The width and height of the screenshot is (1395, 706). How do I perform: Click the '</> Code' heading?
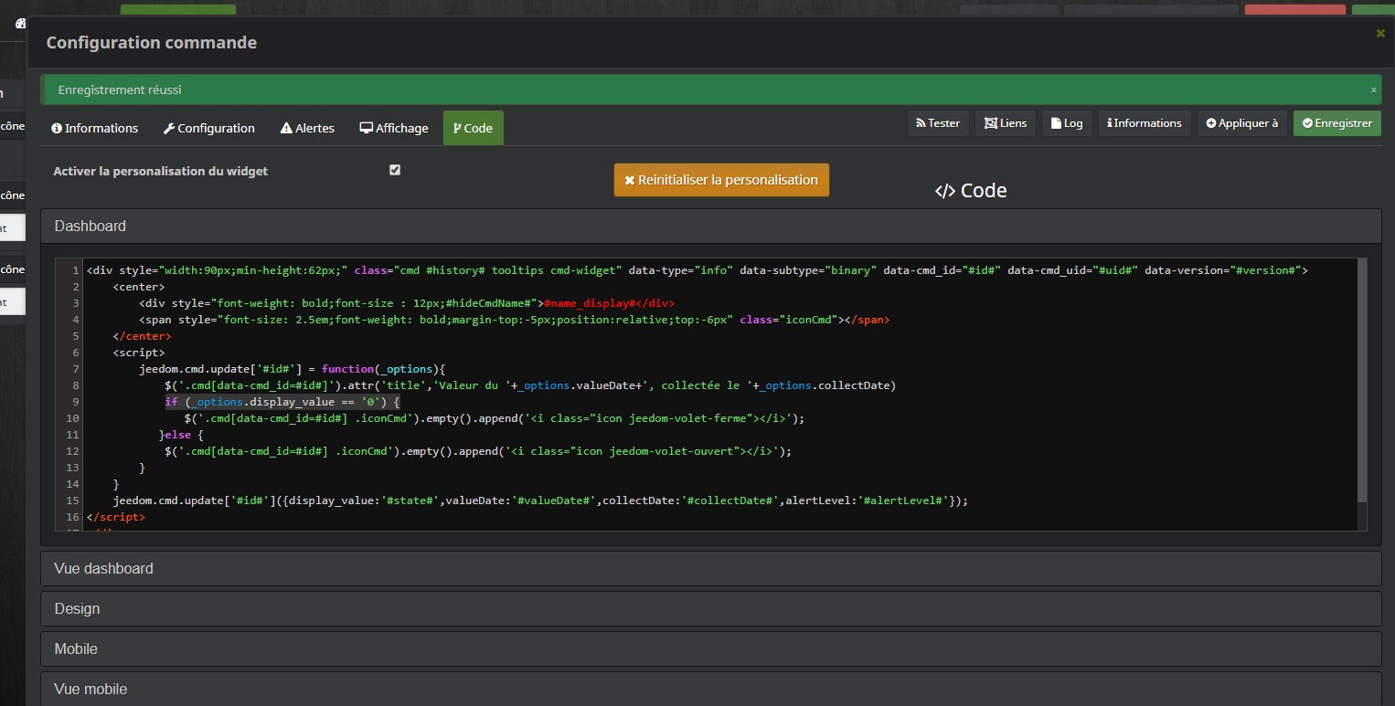click(971, 191)
